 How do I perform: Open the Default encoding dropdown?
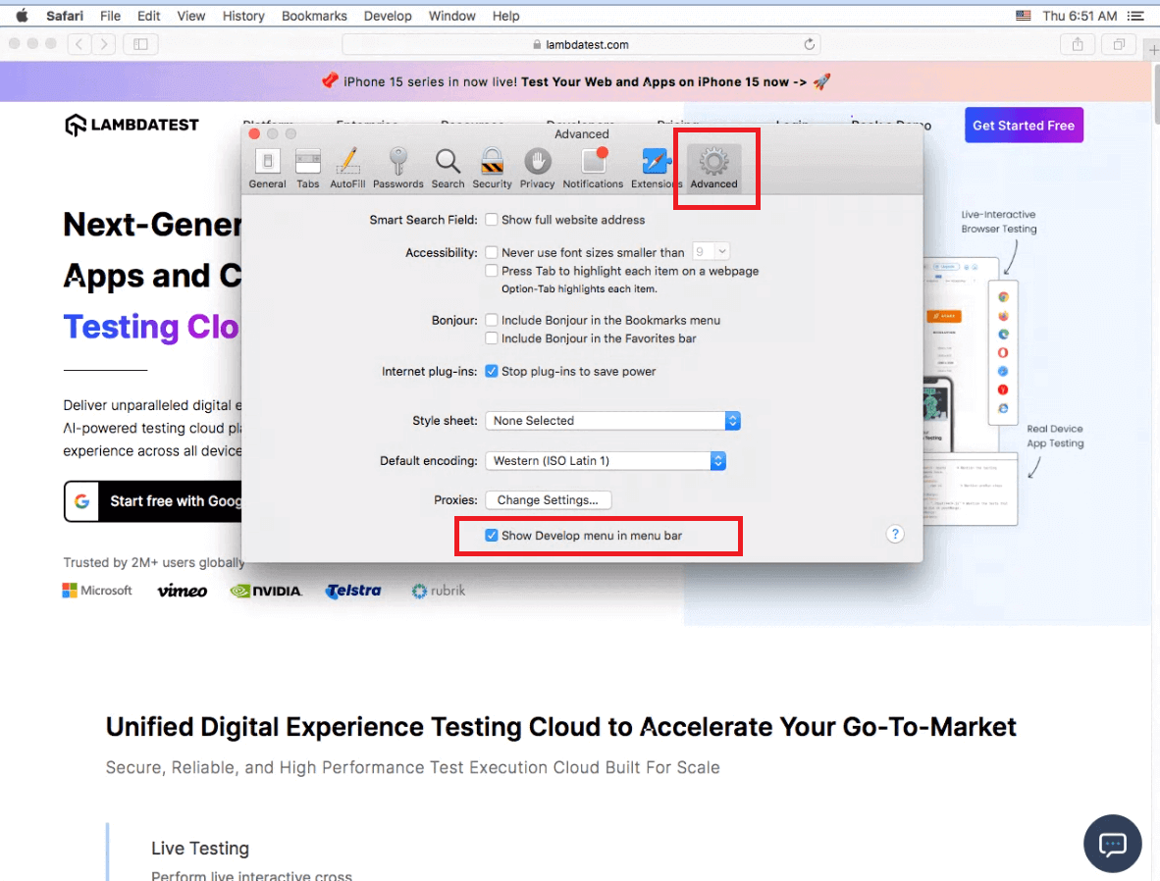(x=606, y=461)
